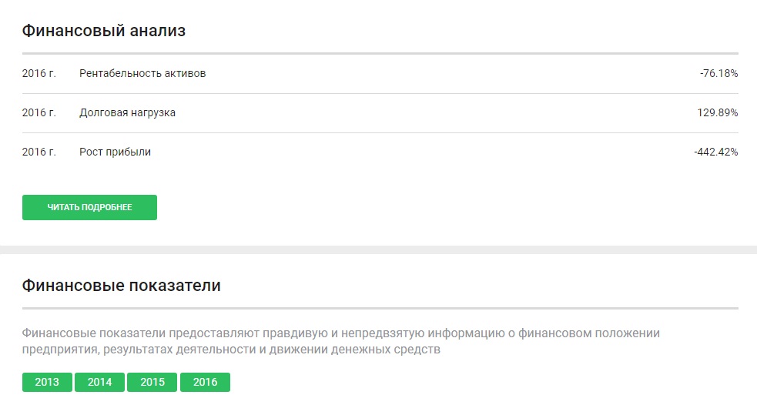Open the 2015 financial indicators tab
Image resolution: width=757 pixels, height=415 pixels.
click(152, 382)
